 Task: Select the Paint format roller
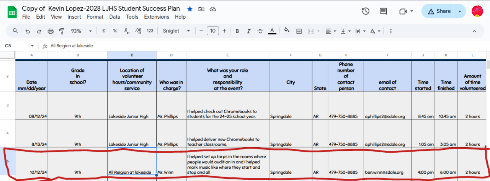(x=62, y=31)
